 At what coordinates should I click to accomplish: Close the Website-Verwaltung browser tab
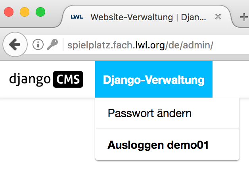click(x=218, y=17)
